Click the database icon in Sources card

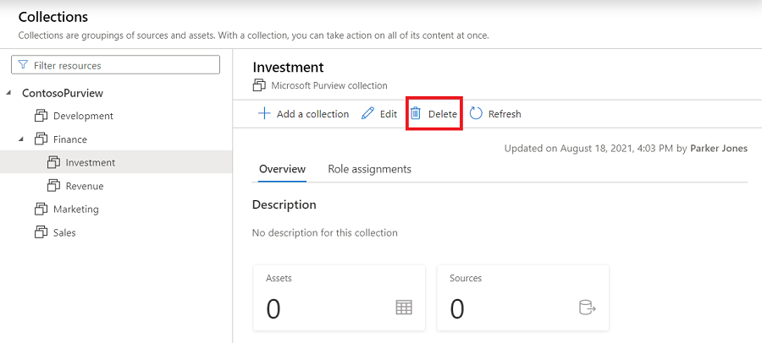click(x=588, y=308)
